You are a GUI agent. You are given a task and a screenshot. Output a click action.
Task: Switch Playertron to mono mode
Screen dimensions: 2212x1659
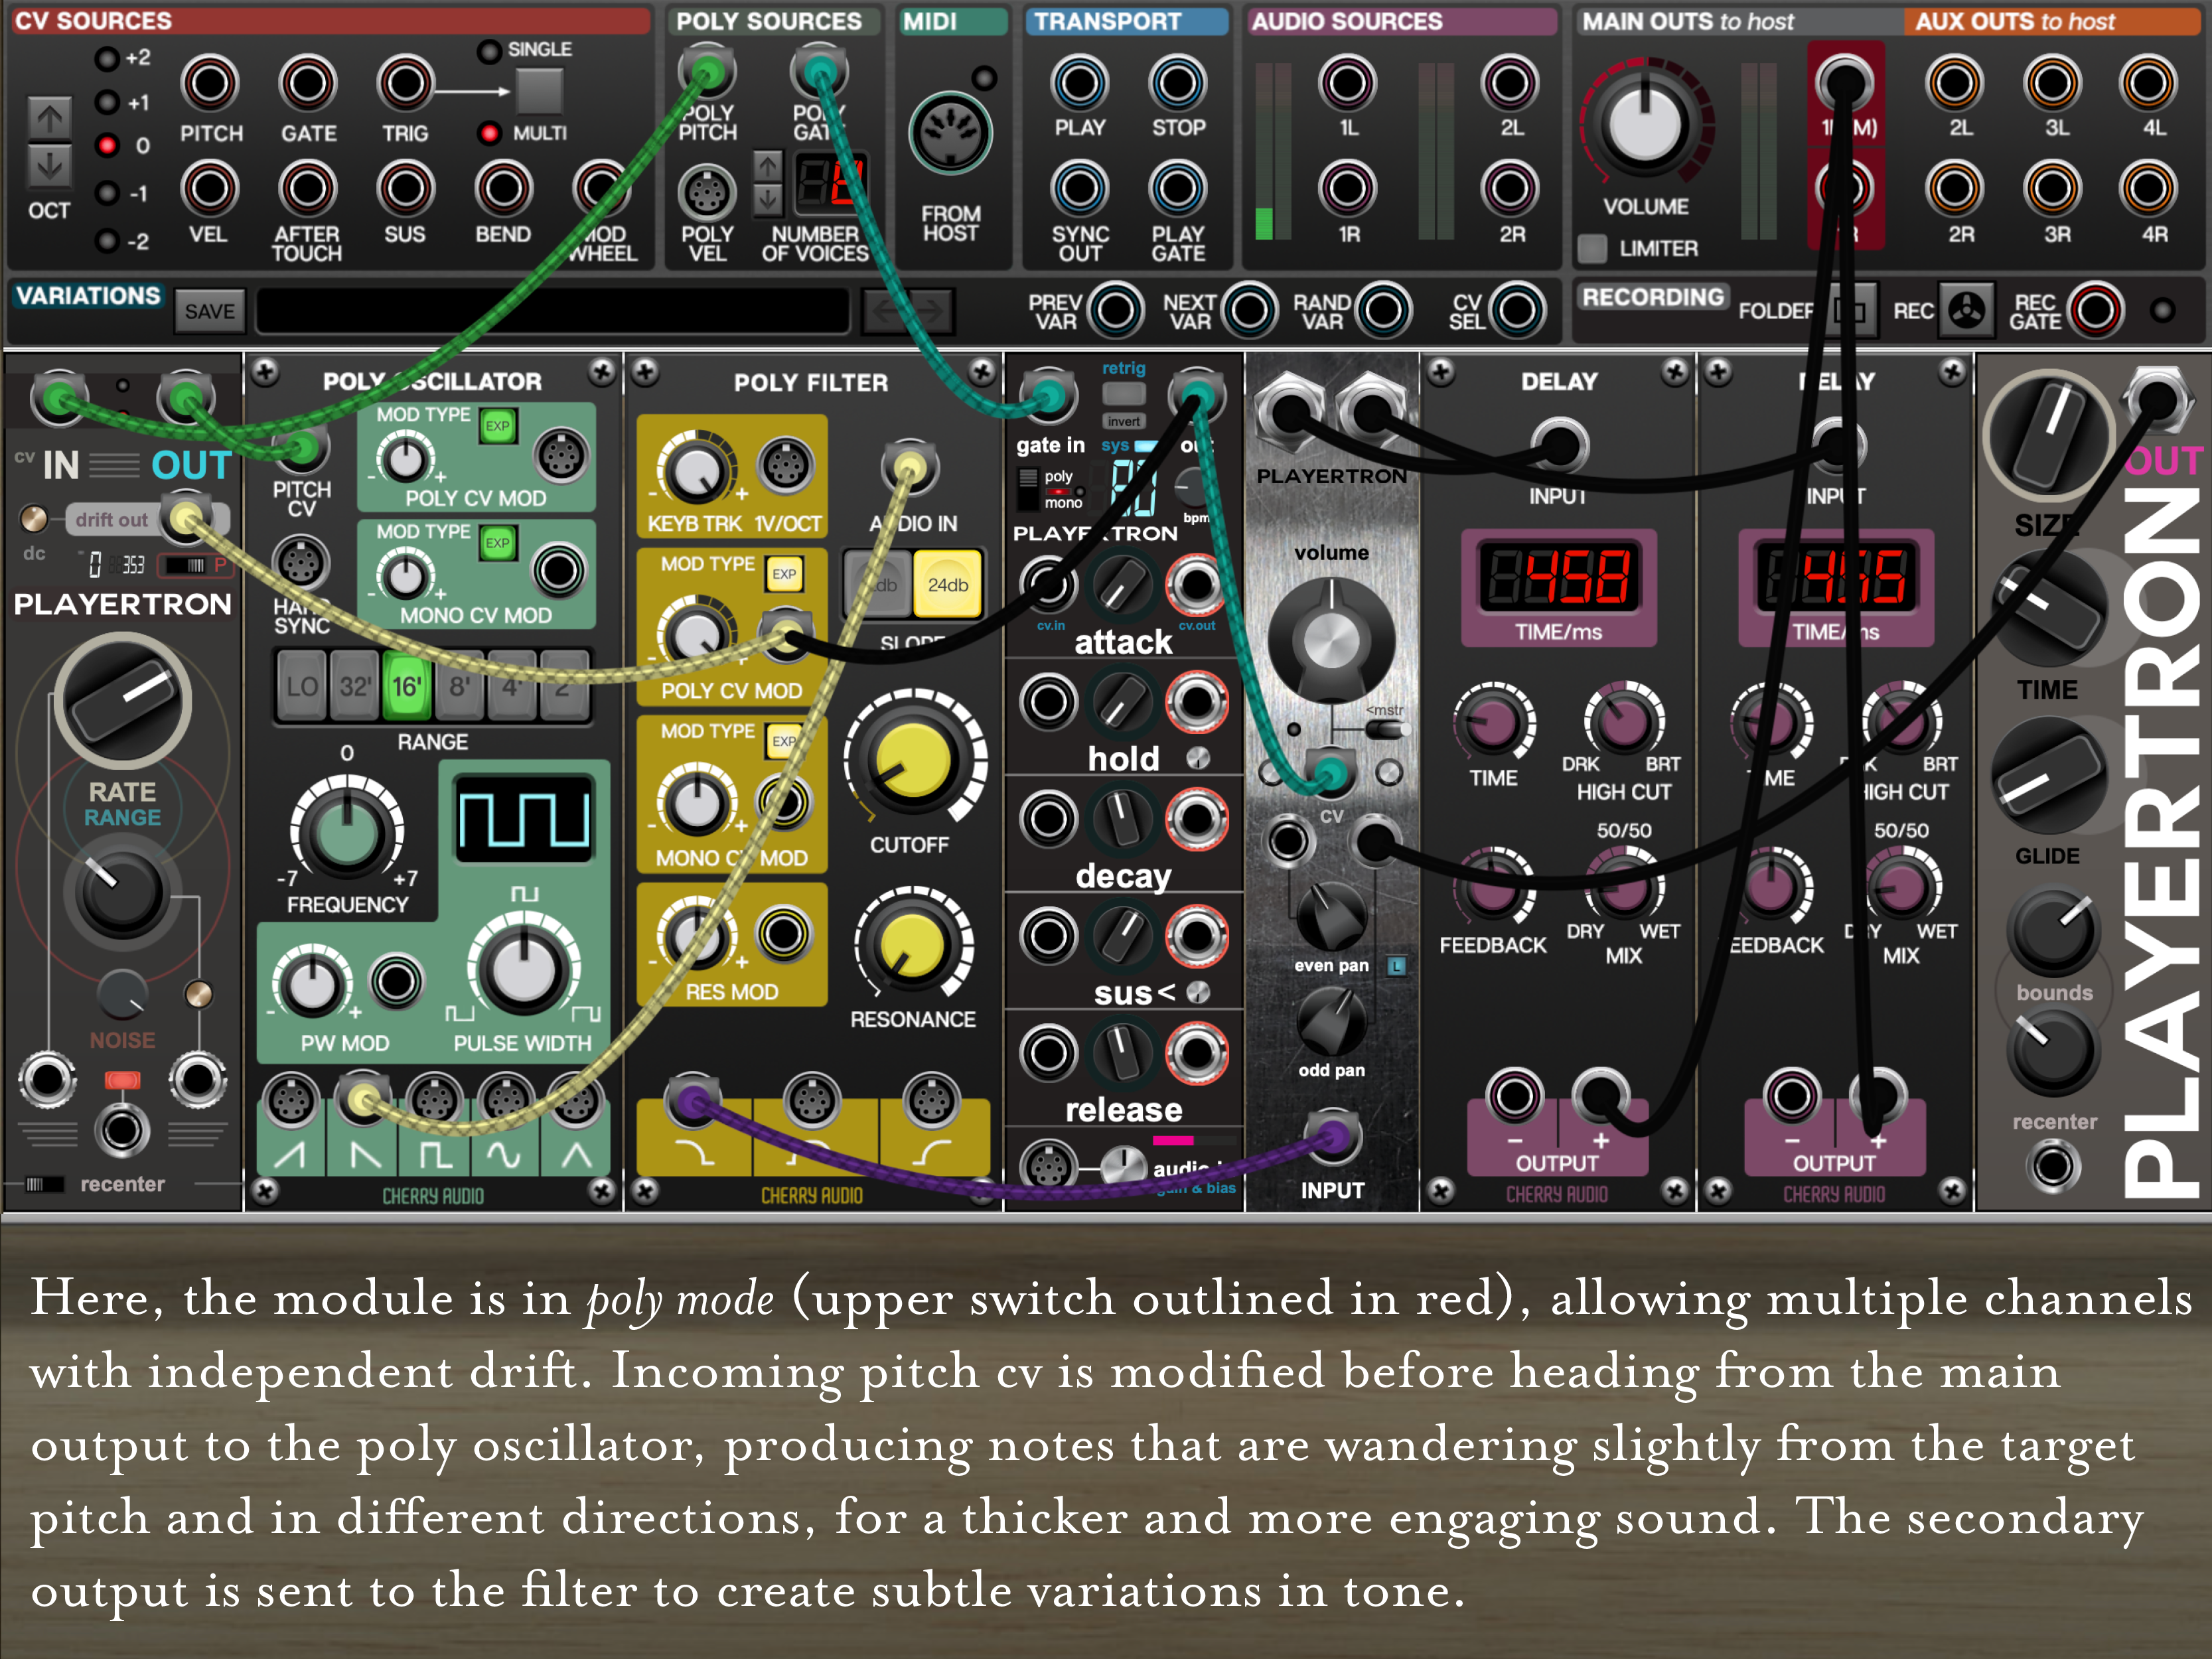coord(1028,498)
